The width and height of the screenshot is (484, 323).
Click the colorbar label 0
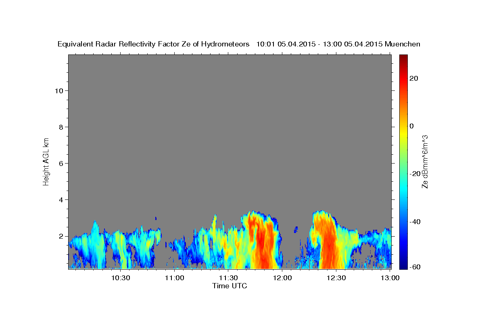[x=411, y=126]
